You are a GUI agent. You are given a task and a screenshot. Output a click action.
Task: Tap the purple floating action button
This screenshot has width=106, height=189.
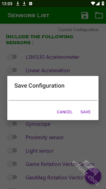point(93,176)
